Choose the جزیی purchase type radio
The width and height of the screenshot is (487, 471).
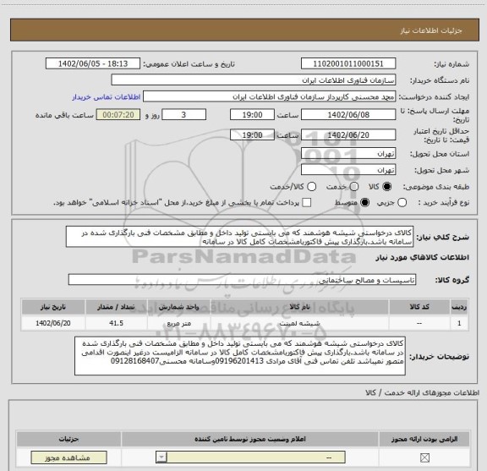(x=402, y=203)
